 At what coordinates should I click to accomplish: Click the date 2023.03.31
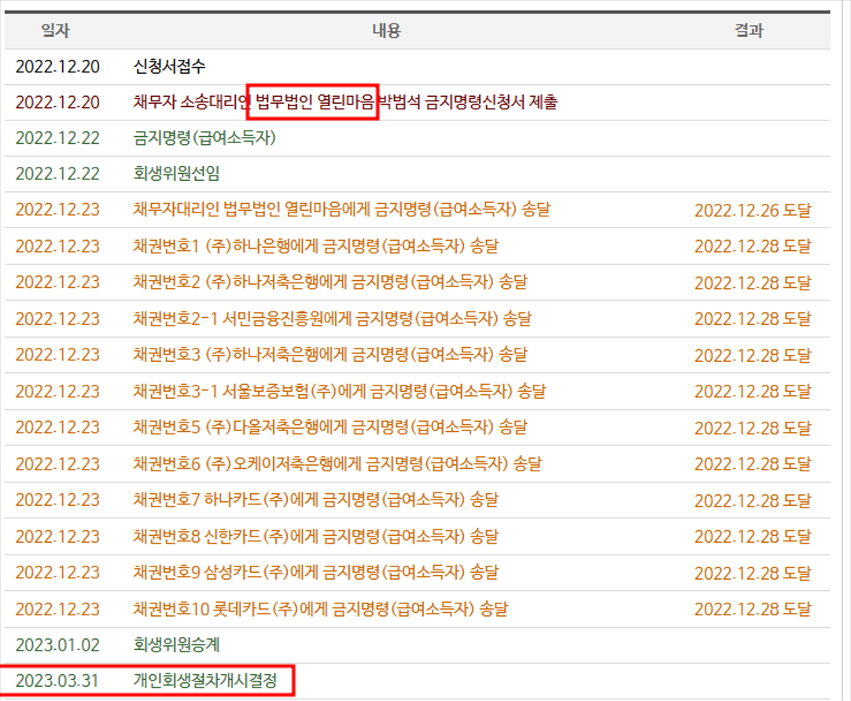coord(57,681)
